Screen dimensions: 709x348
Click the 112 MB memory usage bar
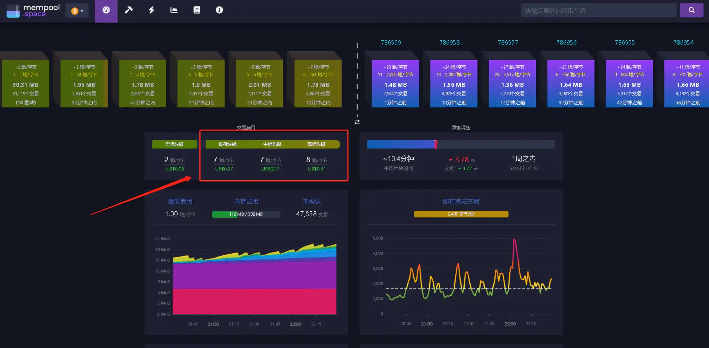(x=246, y=214)
